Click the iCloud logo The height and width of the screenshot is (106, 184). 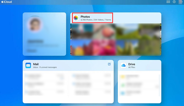tap(7, 2)
